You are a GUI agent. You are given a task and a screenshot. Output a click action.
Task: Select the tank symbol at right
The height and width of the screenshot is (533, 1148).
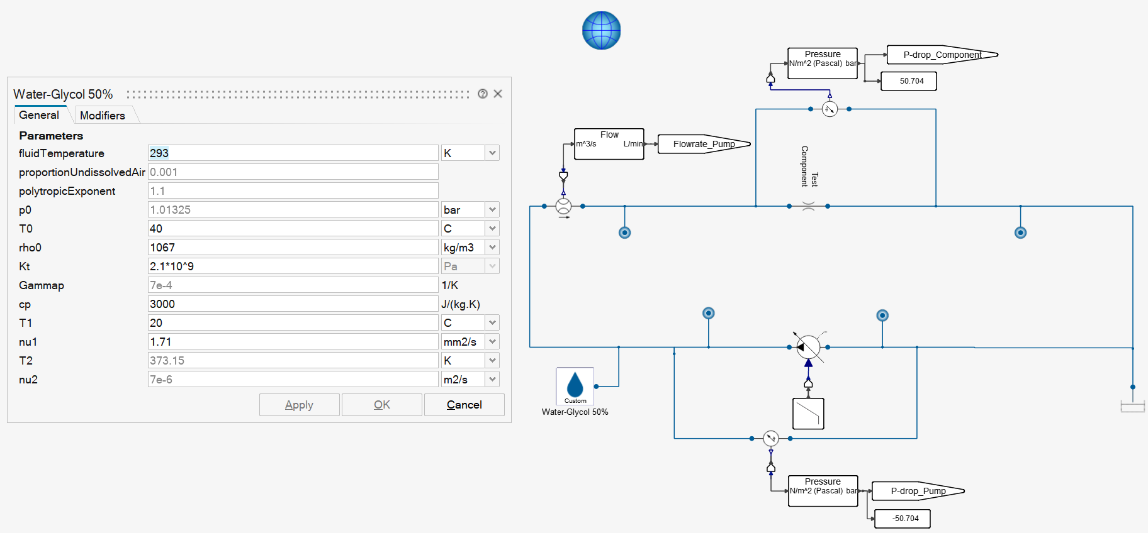(x=1133, y=407)
